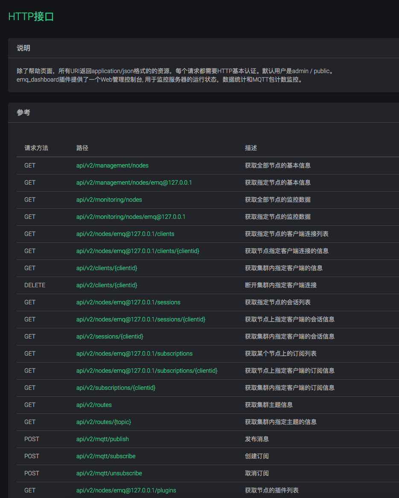Open the api/v2/nodes/emq@127.0.0.1/sessions link
This screenshot has width=399, height=498.
pos(128,302)
